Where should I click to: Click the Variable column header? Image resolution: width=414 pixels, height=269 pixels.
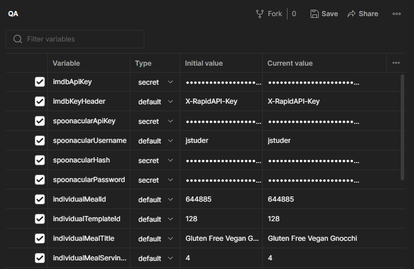click(x=66, y=63)
